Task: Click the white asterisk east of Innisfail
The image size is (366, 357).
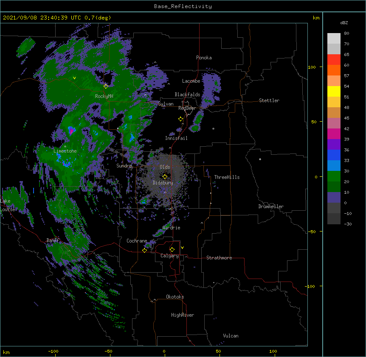Action: click(213, 128)
